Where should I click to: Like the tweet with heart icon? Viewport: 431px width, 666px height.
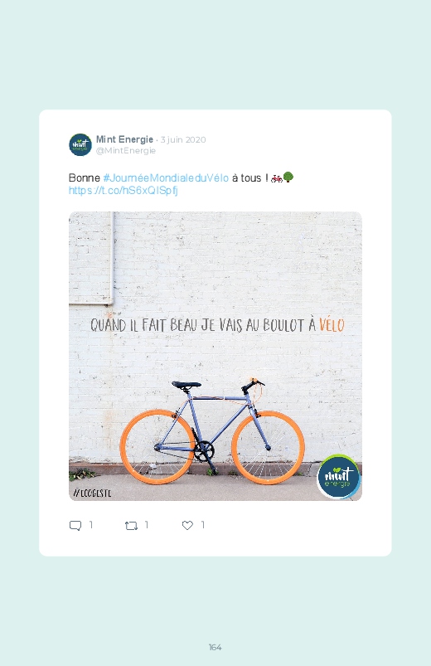(187, 525)
